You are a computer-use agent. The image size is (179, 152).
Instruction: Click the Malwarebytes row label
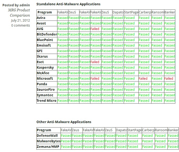(48, 141)
